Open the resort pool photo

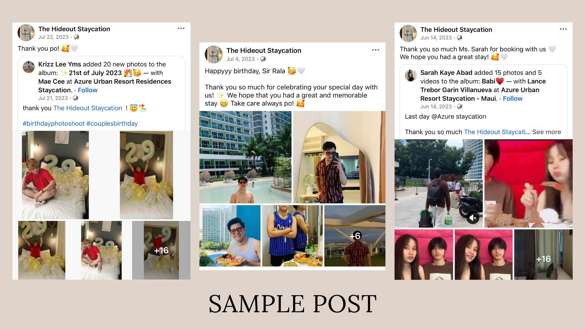point(245,157)
